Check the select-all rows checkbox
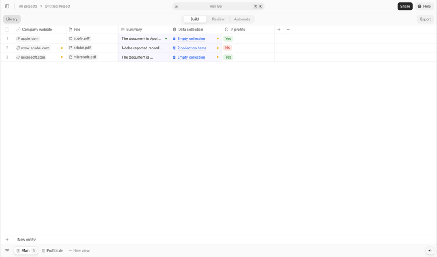This screenshot has height=257, width=437. click(x=7, y=30)
